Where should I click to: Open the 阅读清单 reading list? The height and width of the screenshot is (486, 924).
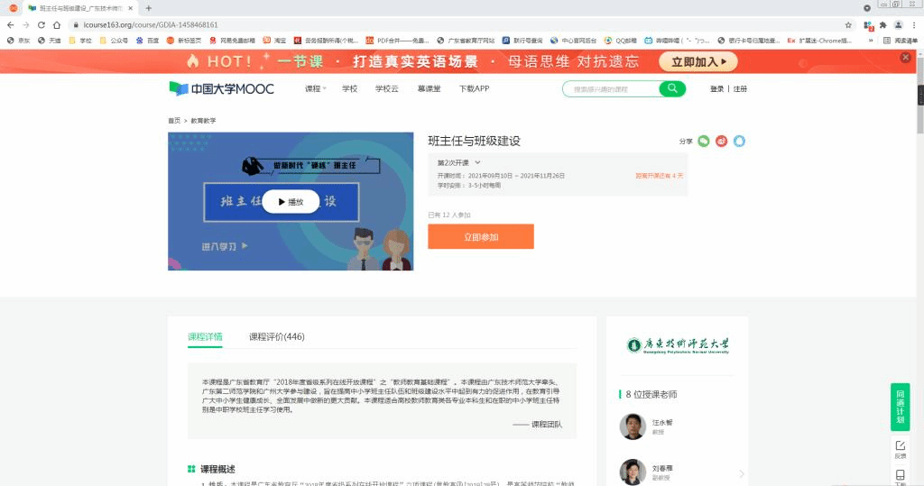click(901, 41)
